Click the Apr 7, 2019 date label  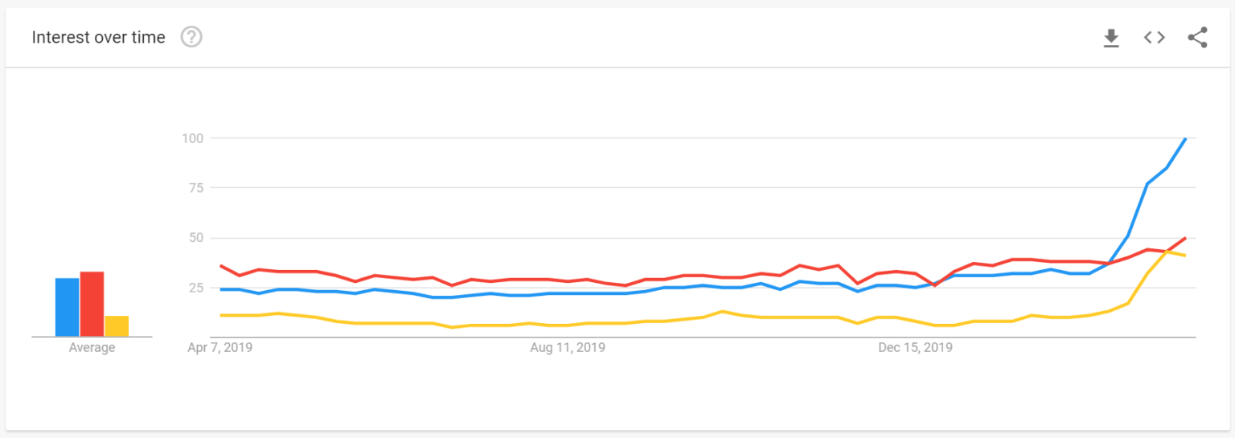(220, 348)
